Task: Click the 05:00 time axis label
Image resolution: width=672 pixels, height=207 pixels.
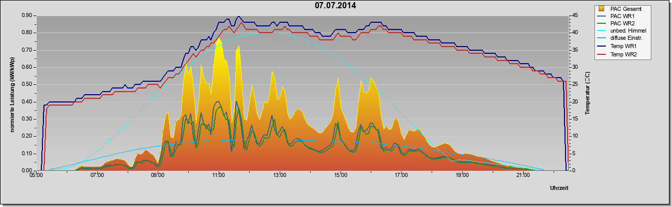Action: 36,175
